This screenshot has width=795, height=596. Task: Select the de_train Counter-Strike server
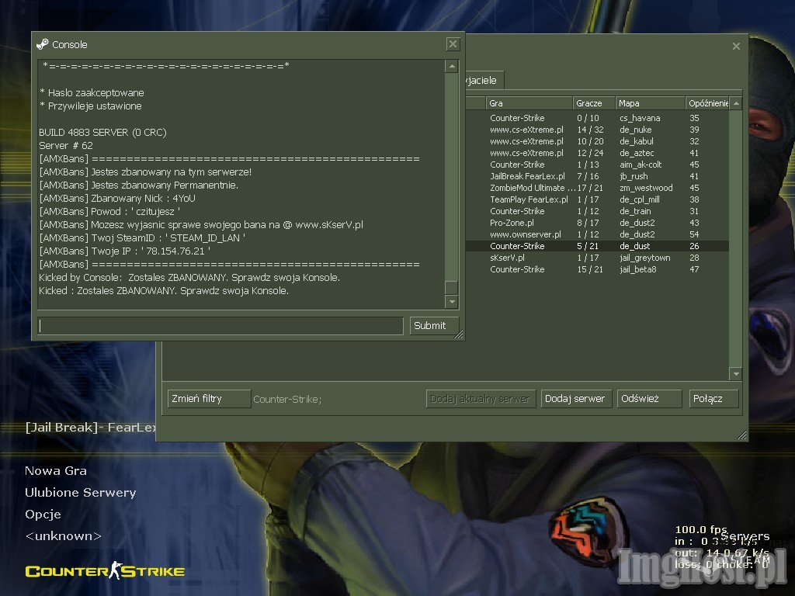click(597, 211)
